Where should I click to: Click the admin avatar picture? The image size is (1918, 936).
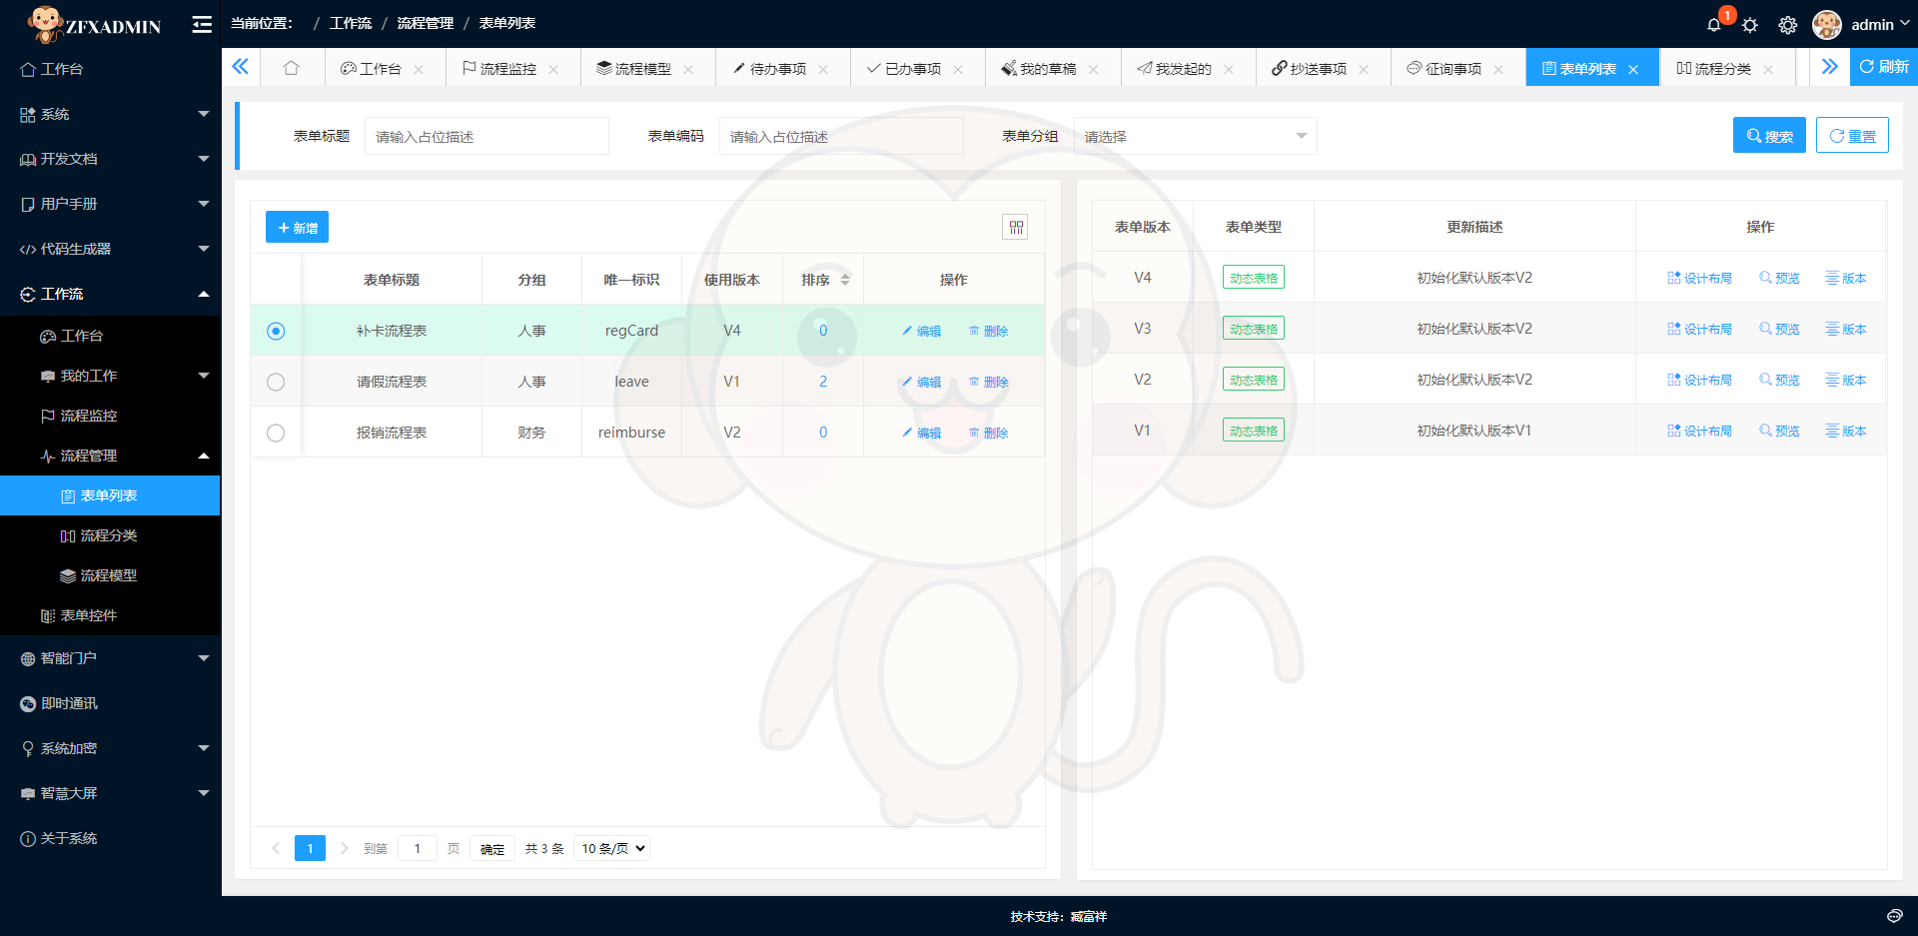[1827, 25]
